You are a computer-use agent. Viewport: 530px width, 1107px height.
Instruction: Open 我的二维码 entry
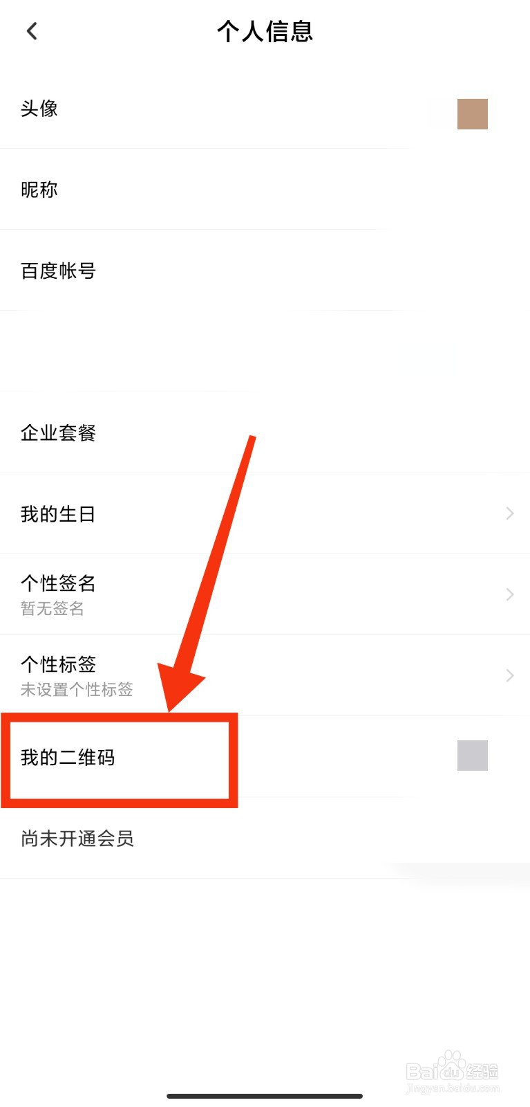(265, 757)
